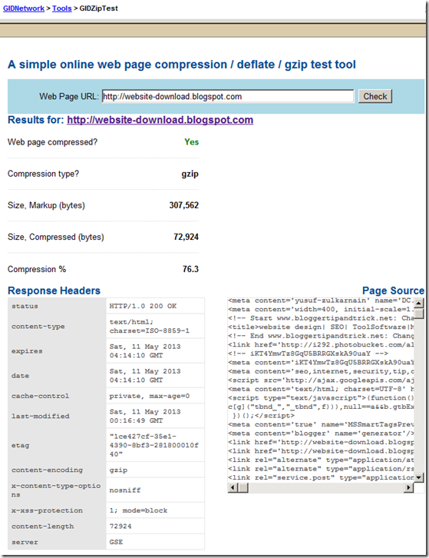This screenshot has width=429, height=558.
Task: Click the content-length value 72924
Action: 155,526
